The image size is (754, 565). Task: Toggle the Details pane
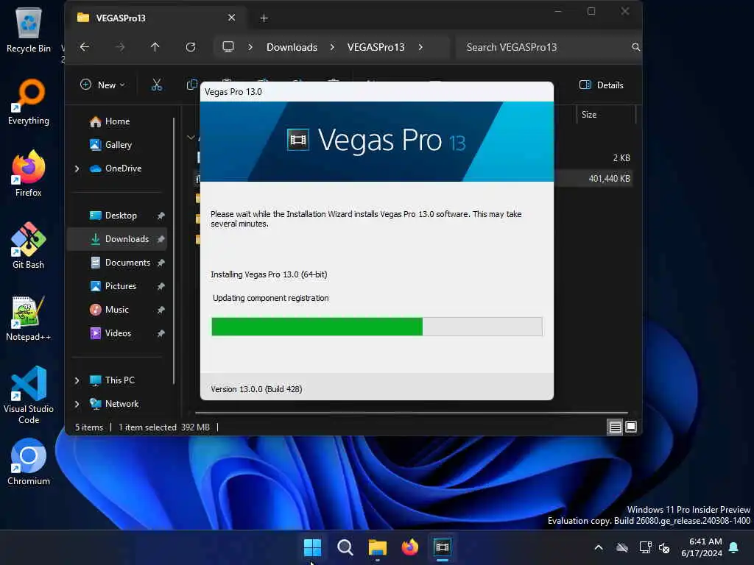pyautogui.click(x=601, y=85)
